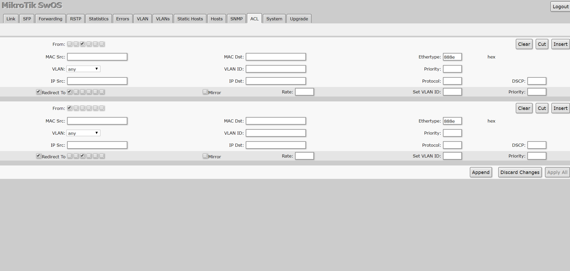Open the System tab
570x271 pixels.
click(274, 19)
